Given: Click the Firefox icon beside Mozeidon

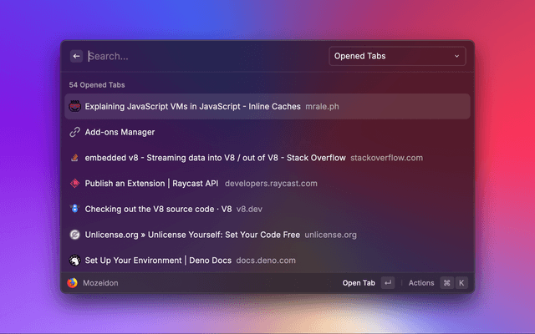Looking at the screenshot, I should click(x=73, y=283).
